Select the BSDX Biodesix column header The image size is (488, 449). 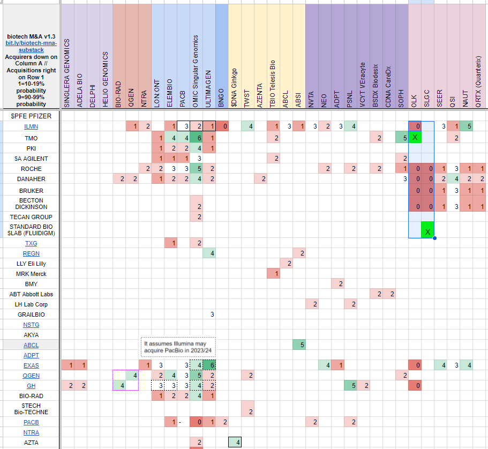click(376, 56)
